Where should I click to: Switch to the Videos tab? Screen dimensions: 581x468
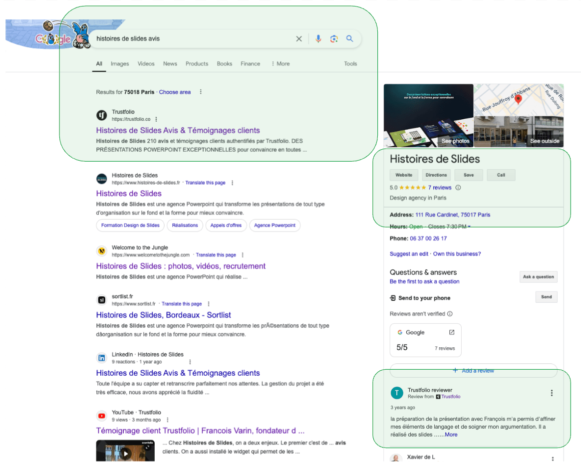coord(146,64)
